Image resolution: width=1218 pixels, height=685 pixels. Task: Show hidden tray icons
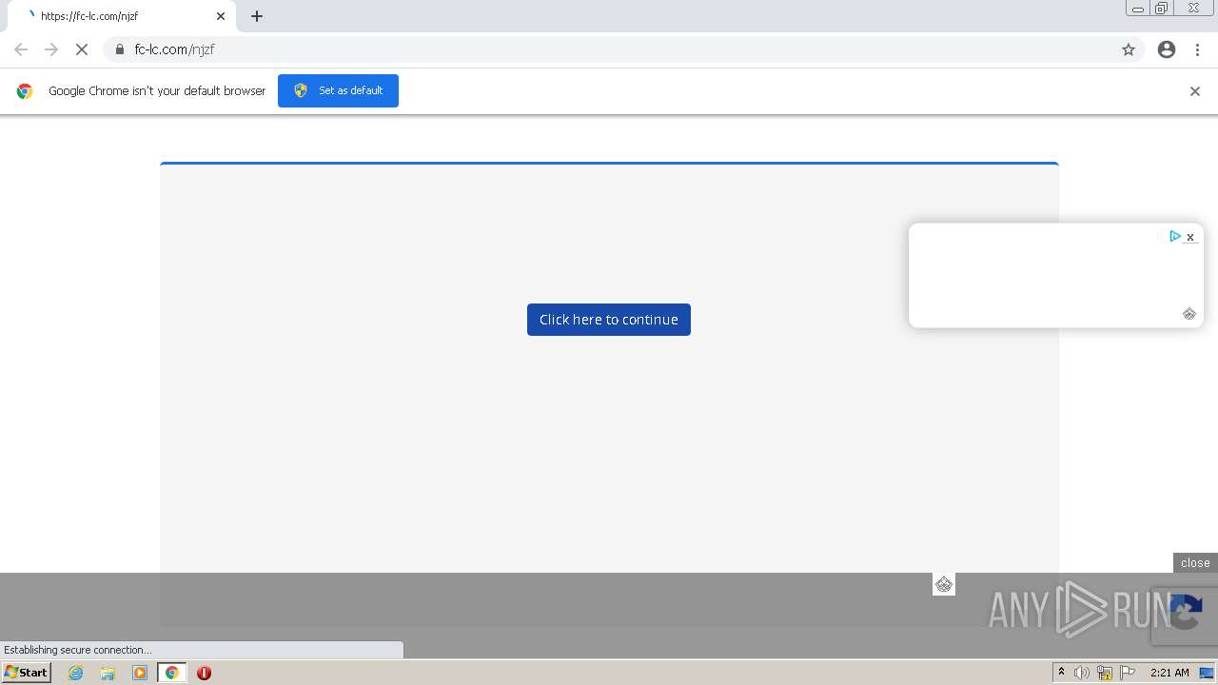[1061, 673]
